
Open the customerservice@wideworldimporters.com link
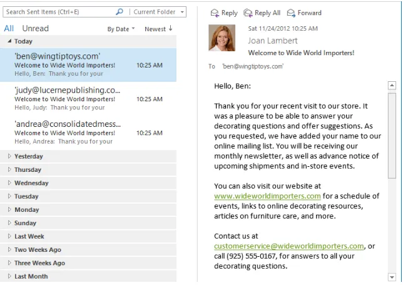(x=289, y=246)
